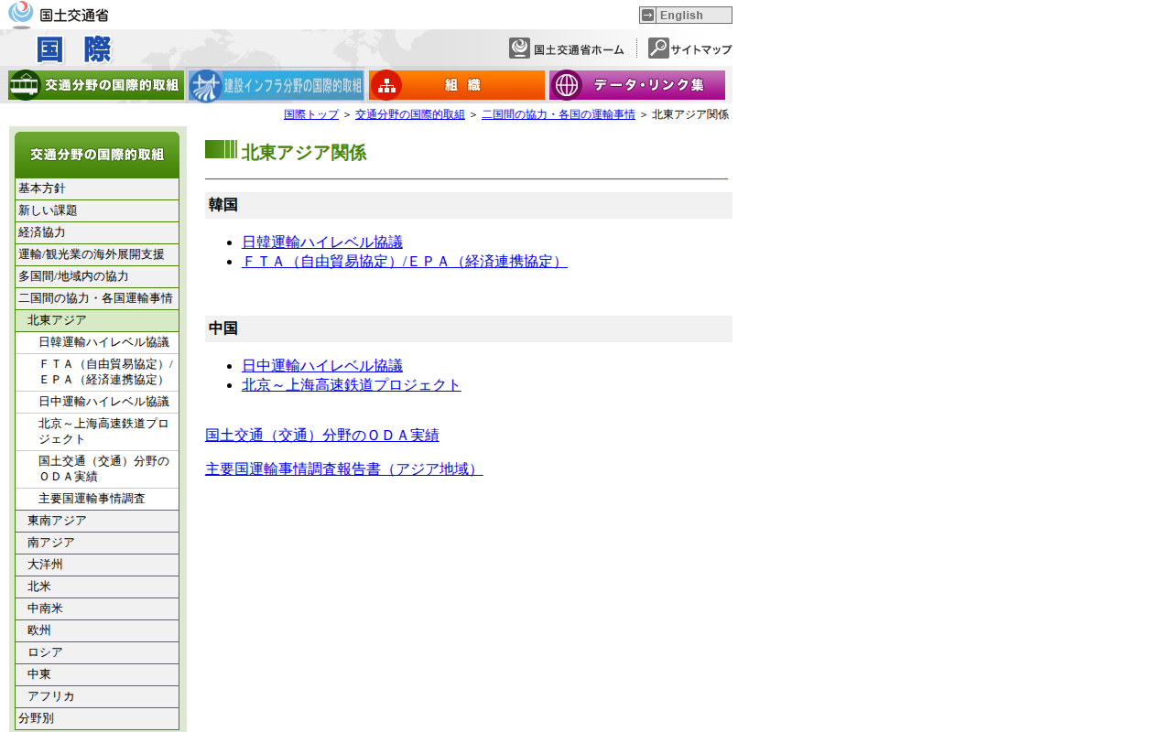
Task: Select 二国間の協力・各国運輸事情 in sidebar
Action: pos(97,298)
